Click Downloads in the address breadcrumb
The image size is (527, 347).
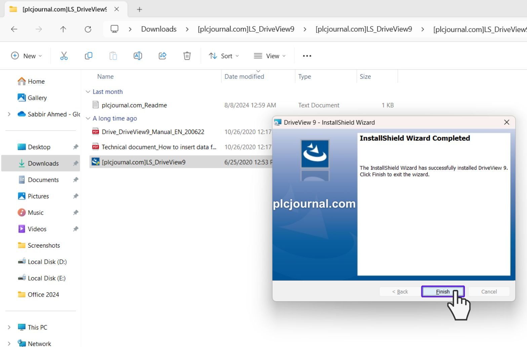[x=159, y=29]
